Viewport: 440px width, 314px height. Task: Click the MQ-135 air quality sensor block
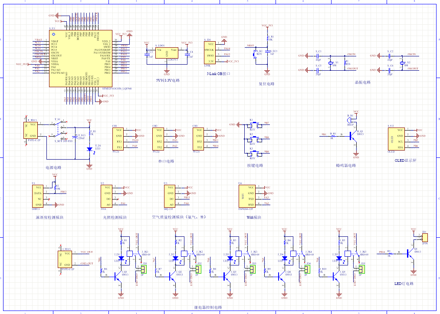tap(171, 196)
